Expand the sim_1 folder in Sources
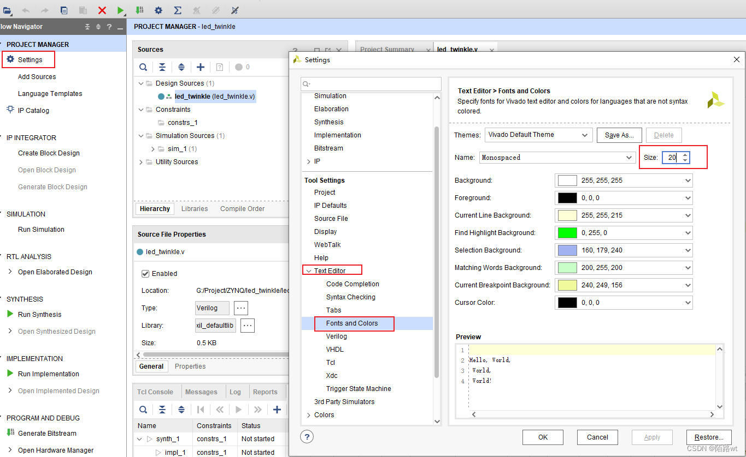Screen dimensions: 746x457 (x=153, y=149)
